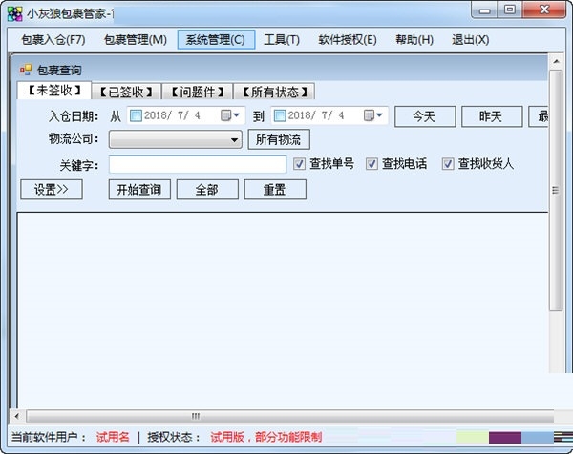Switch to the 【问题件】 tab
The image size is (573, 454).
tap(198, 92)
